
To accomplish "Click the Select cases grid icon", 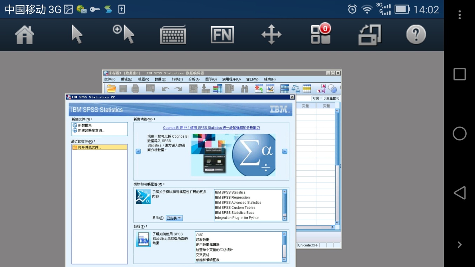I will [307, 89].
